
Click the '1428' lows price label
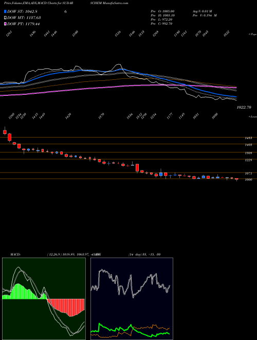click(x=68, y=115)
